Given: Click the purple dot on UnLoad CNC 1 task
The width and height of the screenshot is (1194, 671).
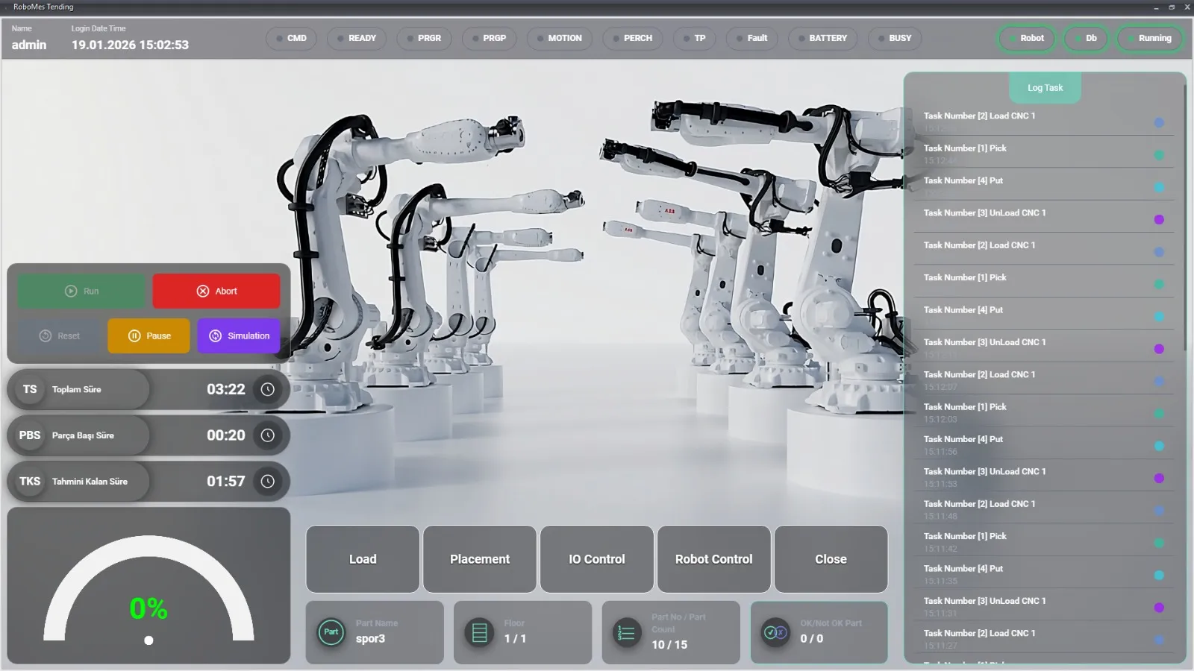Looking at the screenshot, I should 1159,220.
